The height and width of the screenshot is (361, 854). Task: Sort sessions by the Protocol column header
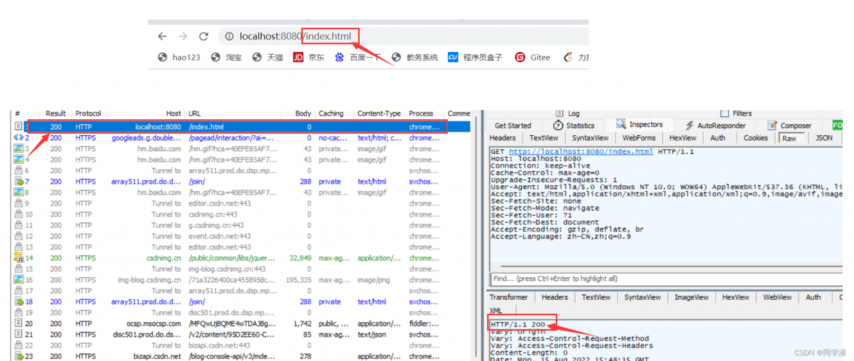pyautogui.click(x=89, y=114)
